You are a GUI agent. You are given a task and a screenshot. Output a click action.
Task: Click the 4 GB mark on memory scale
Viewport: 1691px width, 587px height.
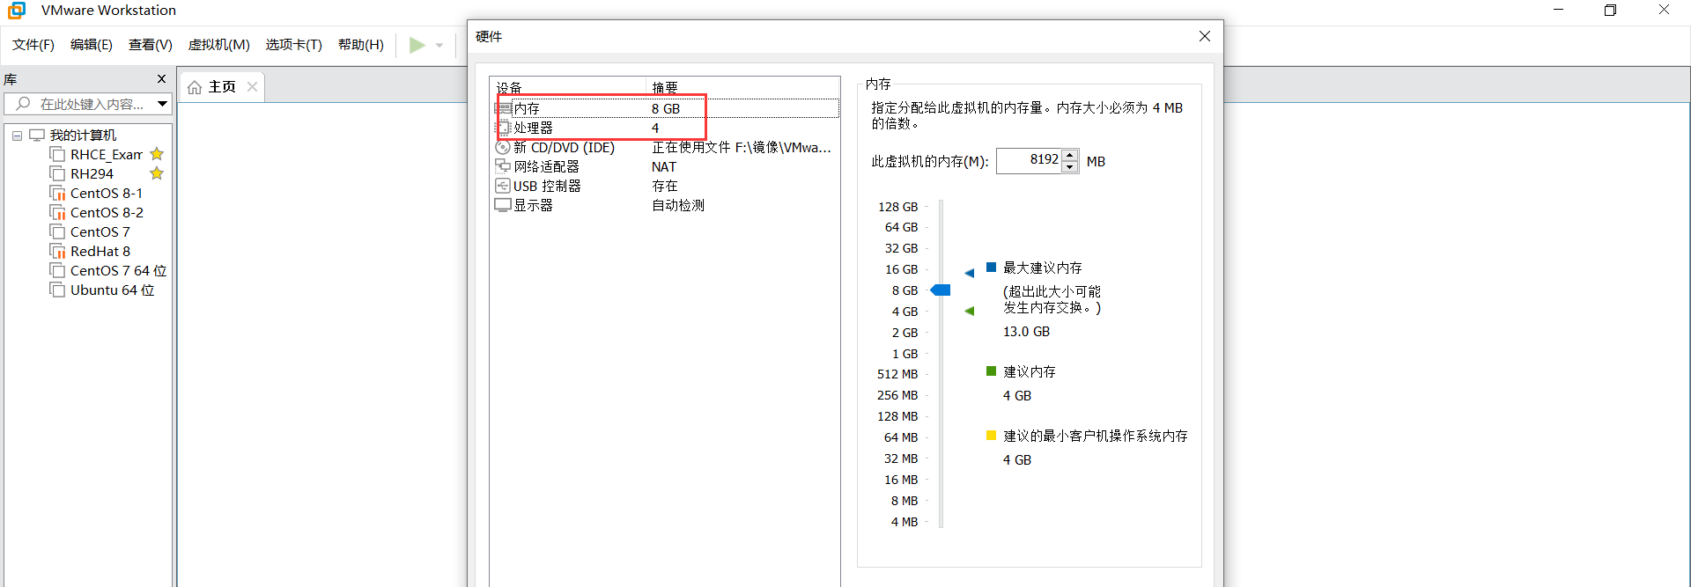click(905, 312)
